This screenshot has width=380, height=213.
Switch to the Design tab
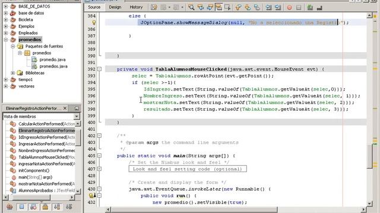[x=115, y=7]
